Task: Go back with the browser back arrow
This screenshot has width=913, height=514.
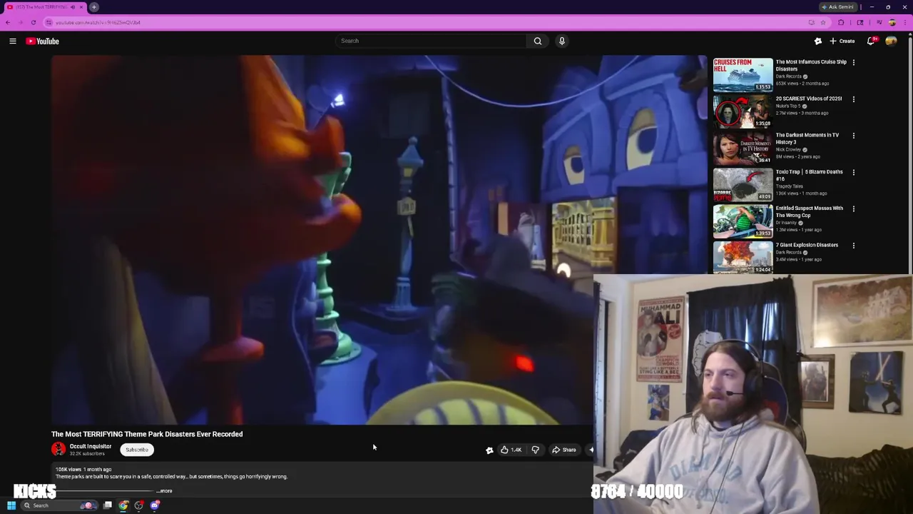Action: [x=8, y=22]
